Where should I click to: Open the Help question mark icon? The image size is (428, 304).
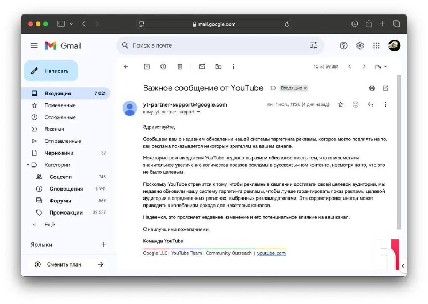343,45
